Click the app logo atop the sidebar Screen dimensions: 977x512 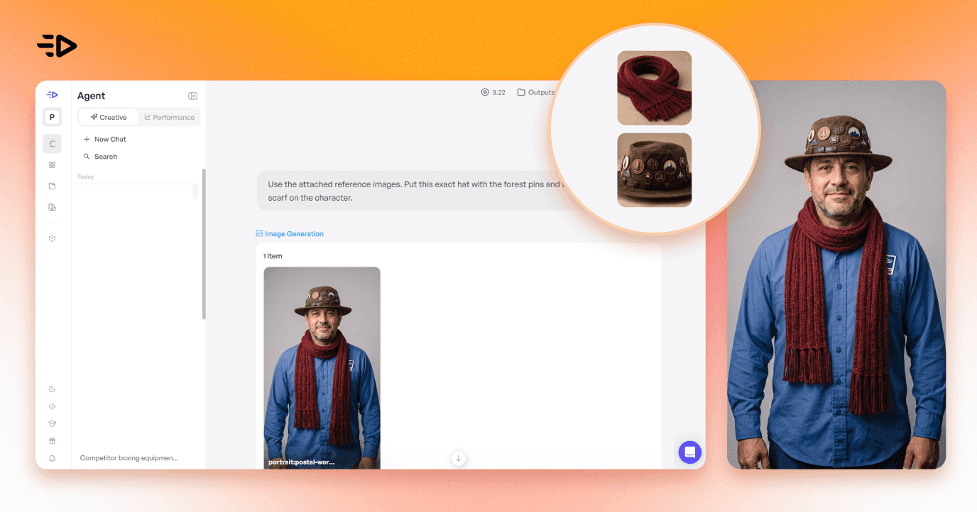tap(52, 95)
